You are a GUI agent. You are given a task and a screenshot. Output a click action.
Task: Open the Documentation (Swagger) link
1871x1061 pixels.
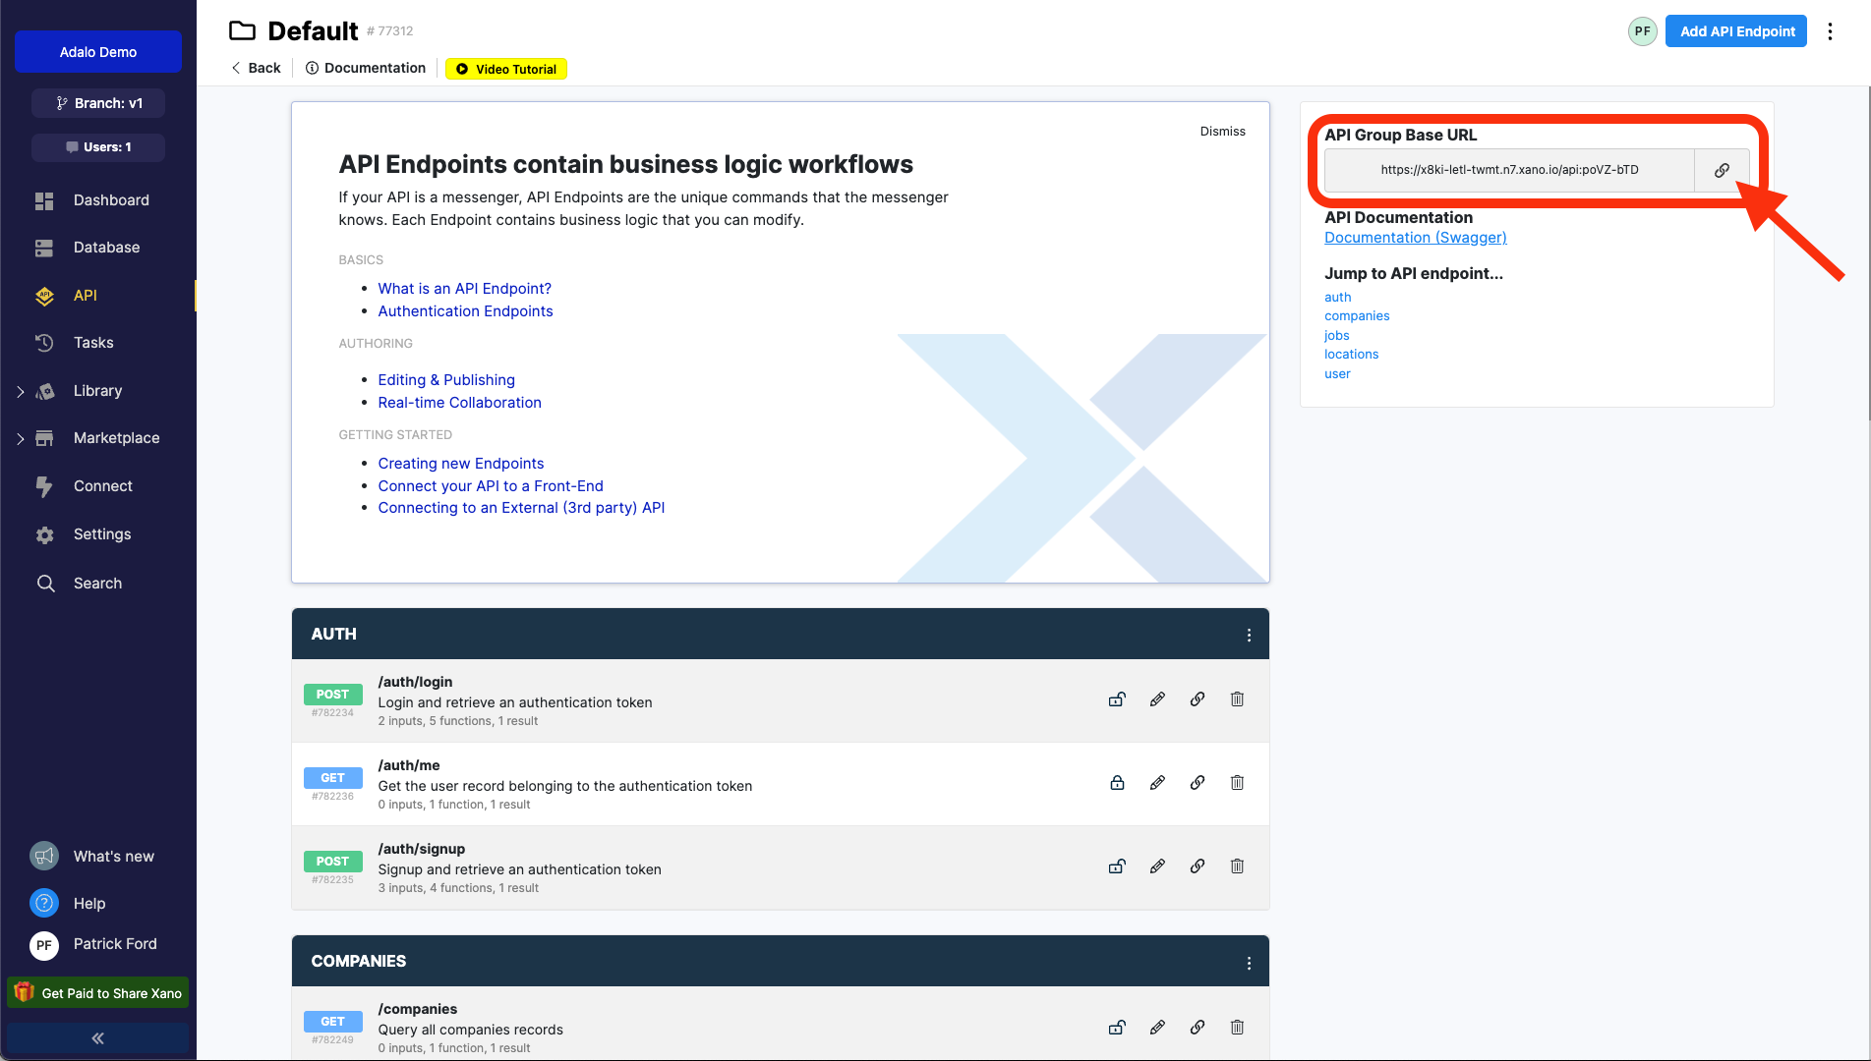[x=1415, y=238]
